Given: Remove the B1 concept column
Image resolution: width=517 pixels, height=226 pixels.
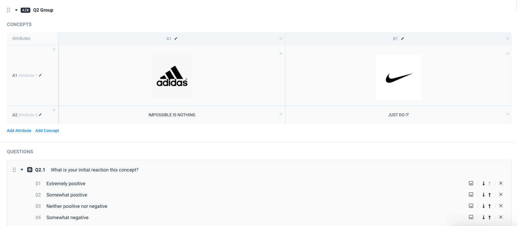Looking at the screenshot, I should point(508,39).
